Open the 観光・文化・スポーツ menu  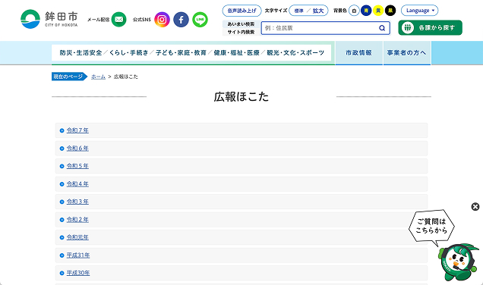click(x=295, y=53)
